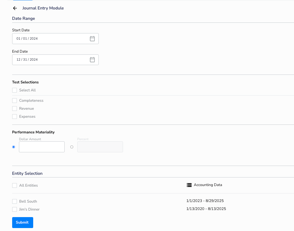Check the Jim's Dinner entity
The width and height of the screenshot is (294, 231).
click(14, 209)
